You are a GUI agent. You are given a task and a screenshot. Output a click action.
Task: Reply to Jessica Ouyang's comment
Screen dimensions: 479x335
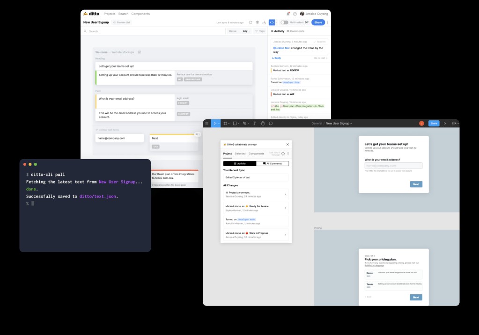coord(276,58)
